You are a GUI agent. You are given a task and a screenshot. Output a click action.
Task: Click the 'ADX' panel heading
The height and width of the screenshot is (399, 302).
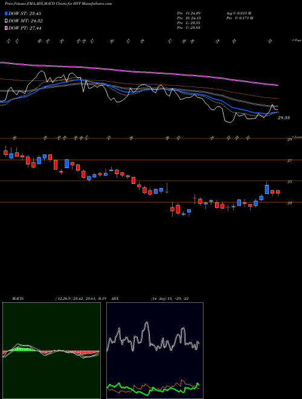pos(115,299)
